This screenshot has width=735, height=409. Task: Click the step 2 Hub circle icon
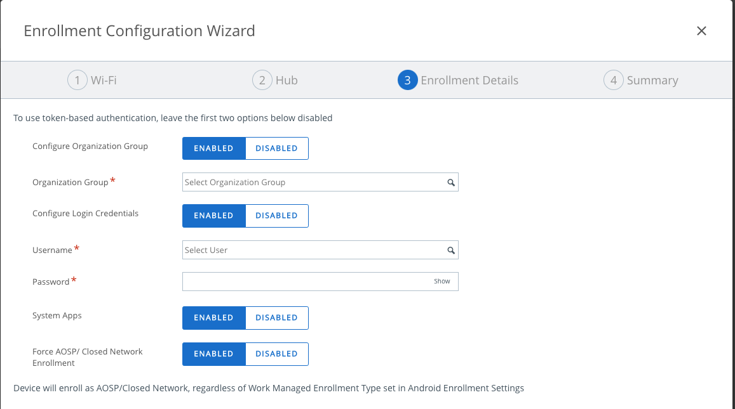(x=262, y=80)
